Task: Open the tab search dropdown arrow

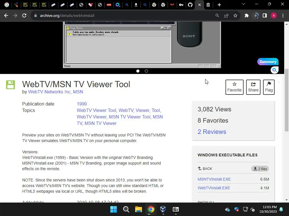Action: [244, 4]
